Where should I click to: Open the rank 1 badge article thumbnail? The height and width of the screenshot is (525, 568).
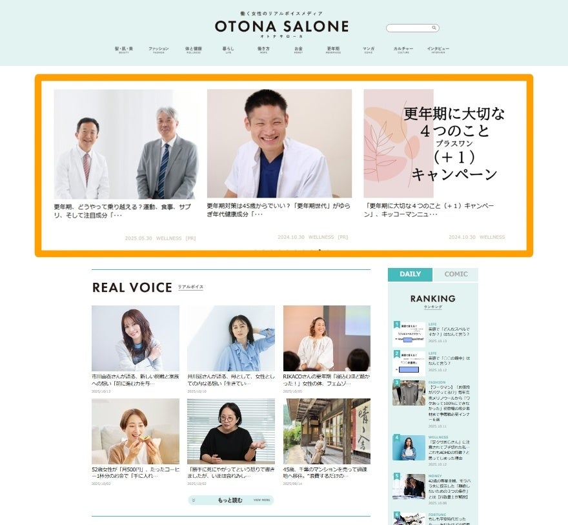409,334
